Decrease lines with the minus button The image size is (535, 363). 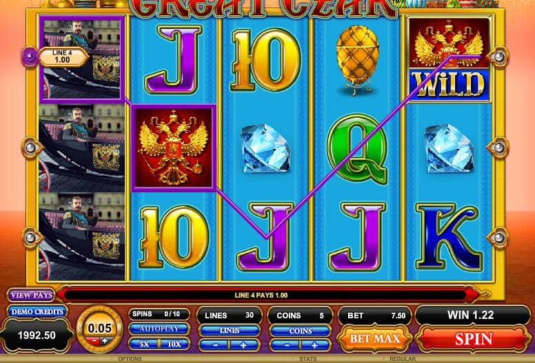(215, 345)
